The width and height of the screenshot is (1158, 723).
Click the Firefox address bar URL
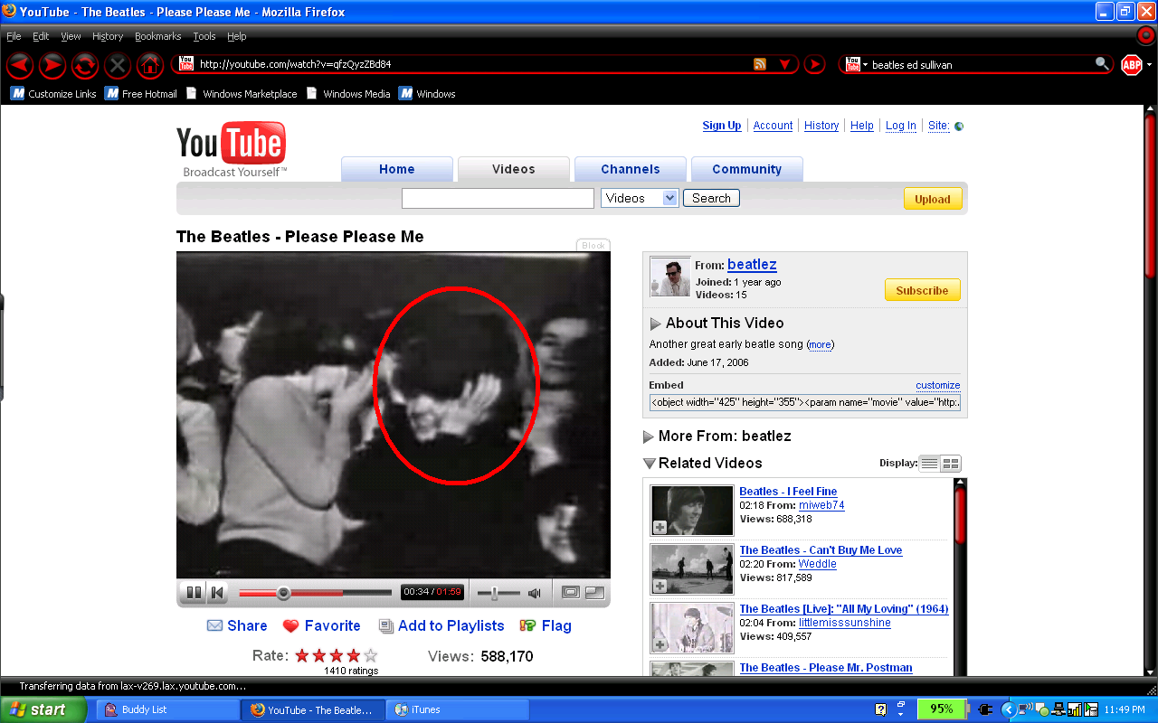pyautogui.click(x=296, y=64)
